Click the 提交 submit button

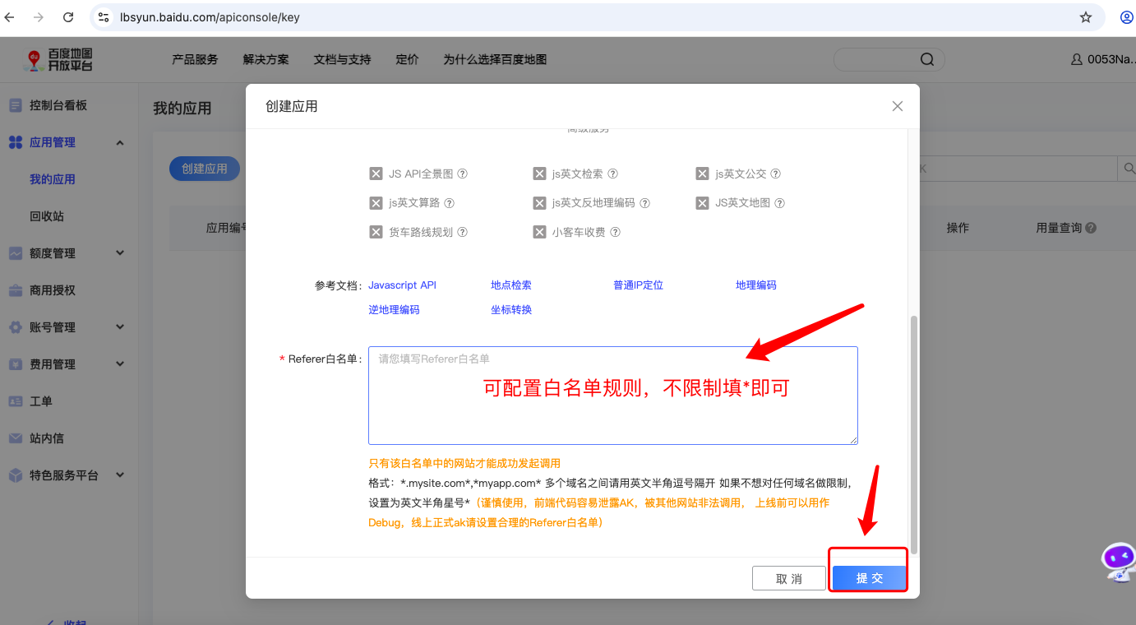point(869,578)
